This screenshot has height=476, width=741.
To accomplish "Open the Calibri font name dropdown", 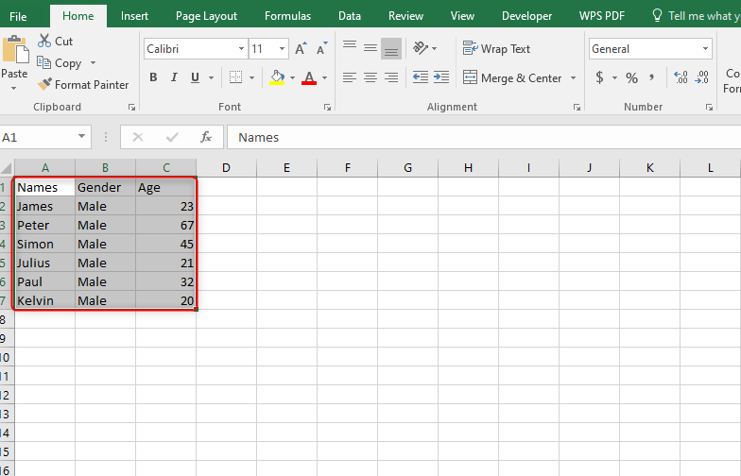I will click(241, 49).
